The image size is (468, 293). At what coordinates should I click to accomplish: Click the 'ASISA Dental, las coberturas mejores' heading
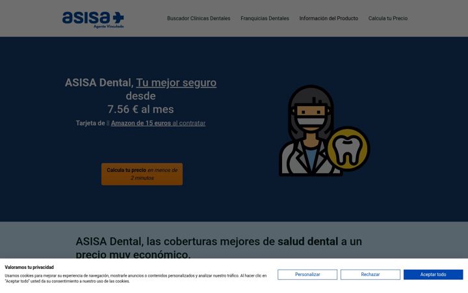(x=219, y=248)
